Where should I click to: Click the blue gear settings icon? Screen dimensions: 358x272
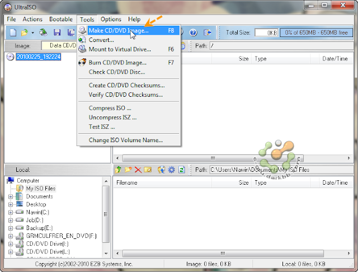point(172,170)
